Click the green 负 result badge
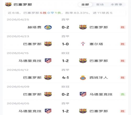Image resolution: width=131 pixels, height=115 pixels. (123, 94)
